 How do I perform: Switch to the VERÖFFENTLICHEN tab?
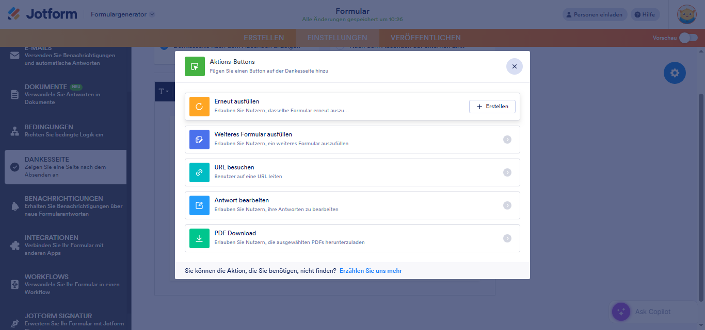click(x=426, y=38)
